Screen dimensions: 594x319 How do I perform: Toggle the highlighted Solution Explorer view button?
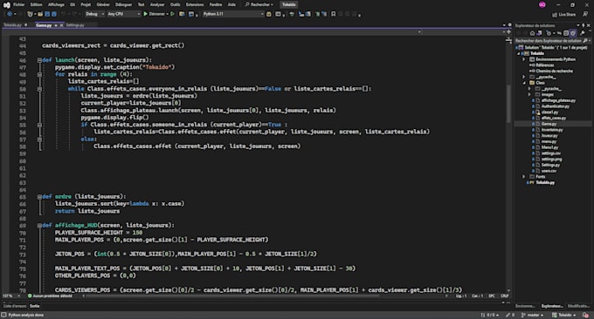pos(573,33)
